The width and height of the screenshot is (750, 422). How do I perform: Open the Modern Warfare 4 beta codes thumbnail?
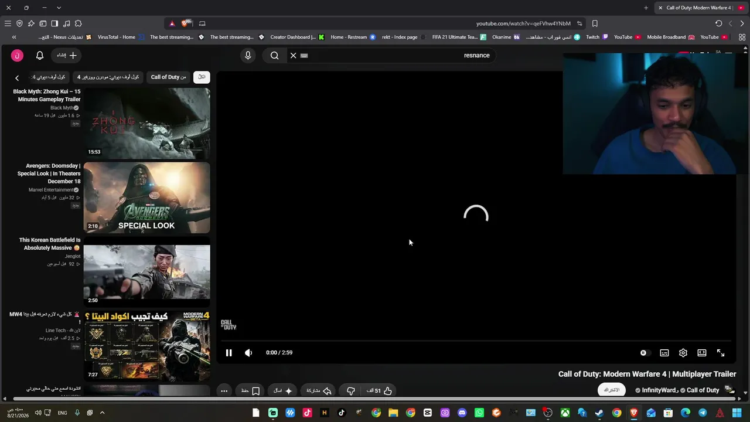click(x=146, y=346)
